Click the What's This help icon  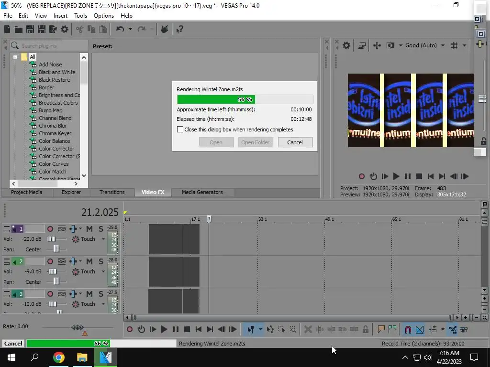pyautogui.click(x=180, y=30)
